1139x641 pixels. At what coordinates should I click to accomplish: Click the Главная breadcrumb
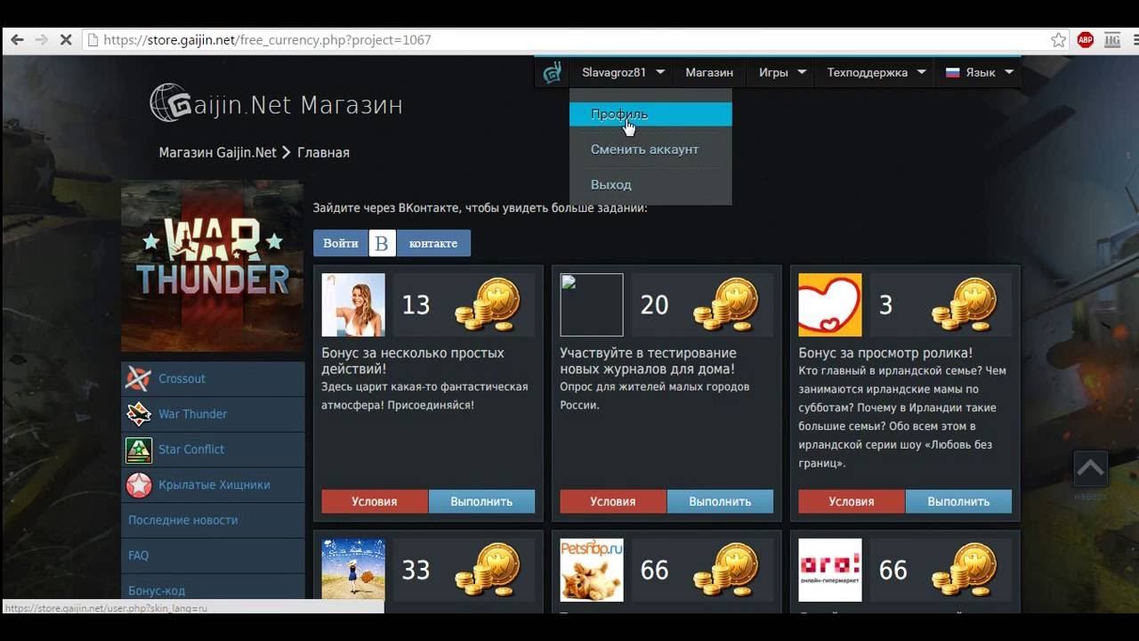pos(323,152)
